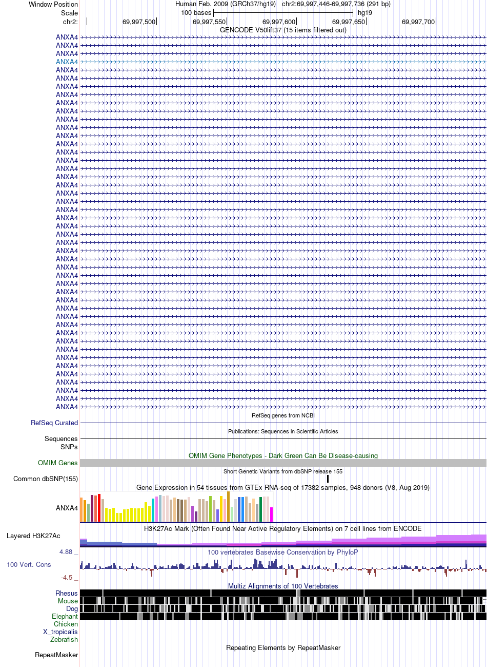Click the 69,997,700 ruler coordinate

click(x=418, y=22)
